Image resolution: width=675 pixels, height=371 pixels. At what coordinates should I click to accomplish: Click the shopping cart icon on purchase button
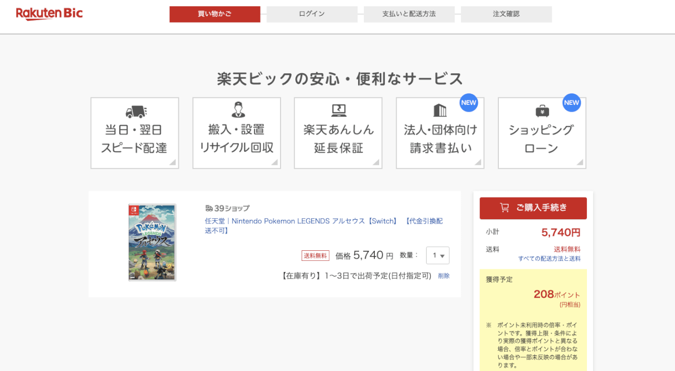point(505,208)
